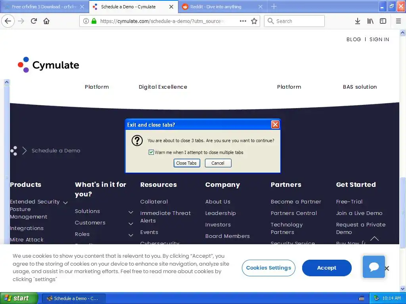The height and width of the screenshot is (304, 406).
Task: Close the Schedule a Demo tab
Action: coord(171,7)
